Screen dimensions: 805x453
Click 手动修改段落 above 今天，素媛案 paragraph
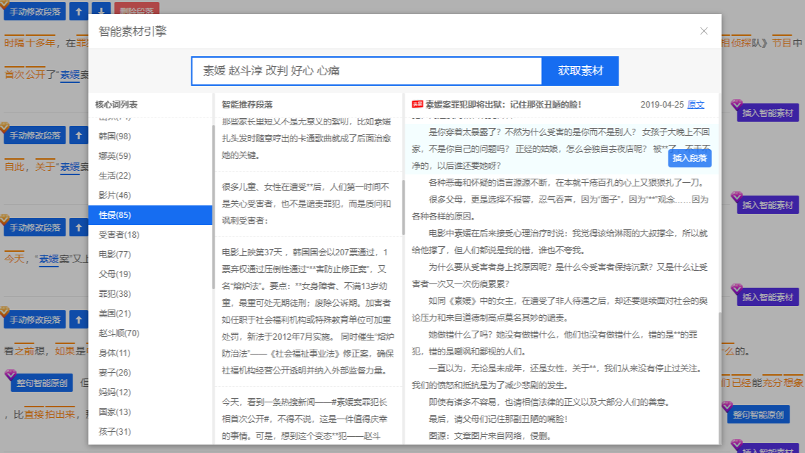tap(35, 227)
